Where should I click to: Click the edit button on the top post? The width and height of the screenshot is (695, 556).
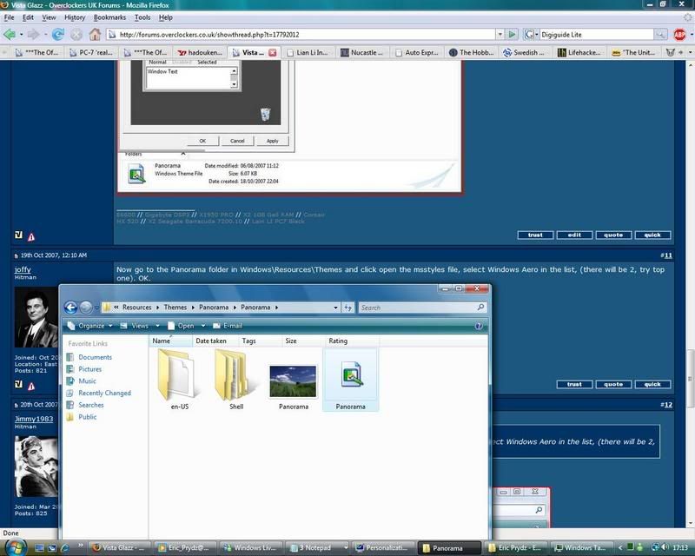tap(574, 235)
